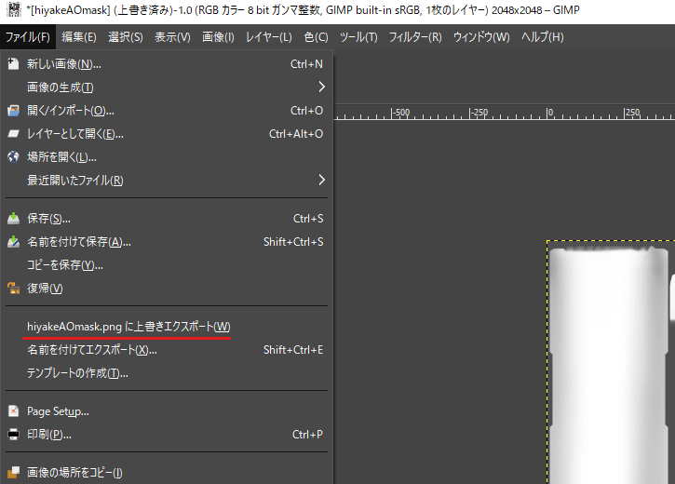The image size is (675, 484).
Task: Open the 選択(S) menu
Action: tap(126, 37)
